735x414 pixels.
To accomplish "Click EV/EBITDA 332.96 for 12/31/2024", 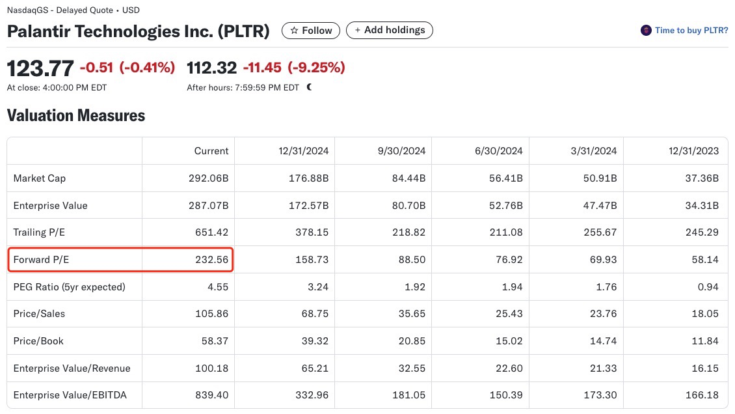I will [x=312, y=395].
